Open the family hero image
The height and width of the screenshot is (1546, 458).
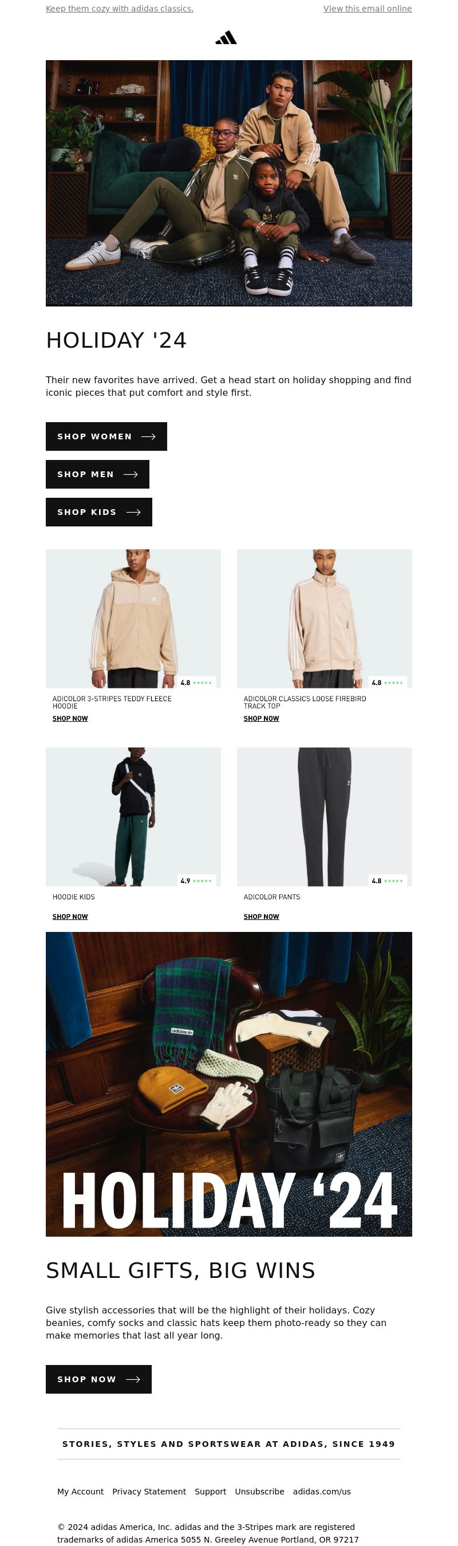click(x=229, y=183)
